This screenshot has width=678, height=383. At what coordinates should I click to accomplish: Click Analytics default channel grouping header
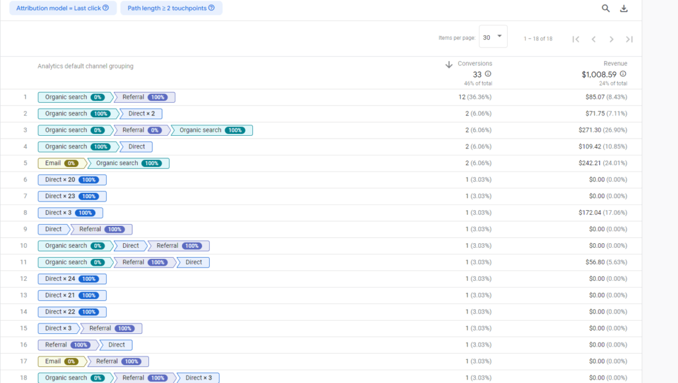tap(85, 66)
